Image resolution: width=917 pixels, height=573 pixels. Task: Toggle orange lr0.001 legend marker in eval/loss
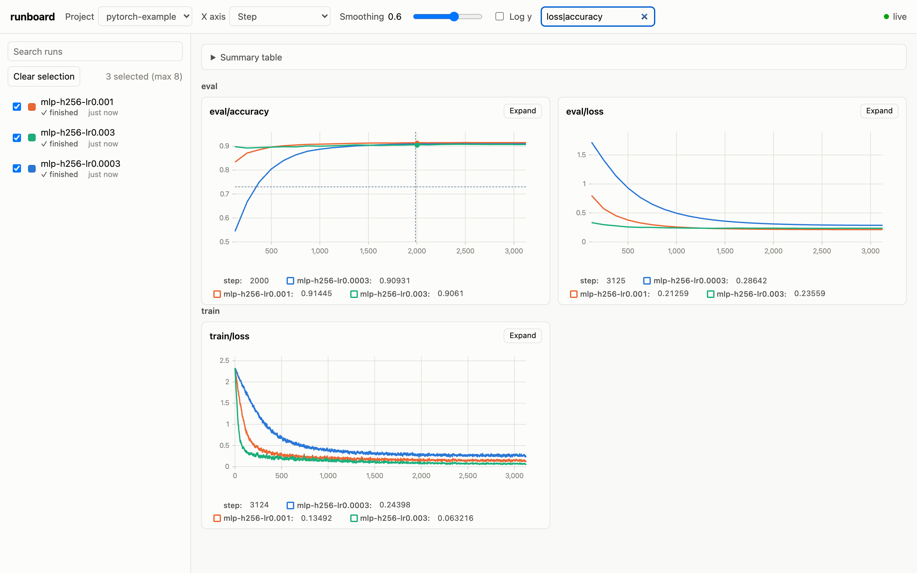click(574, 294)
